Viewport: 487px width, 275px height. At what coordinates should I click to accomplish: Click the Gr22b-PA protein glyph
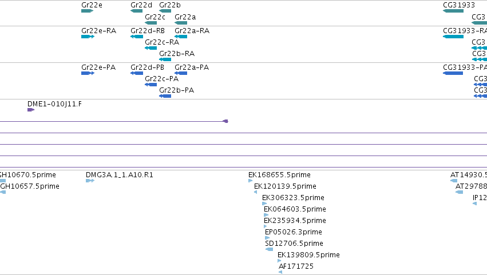point(165,96)
